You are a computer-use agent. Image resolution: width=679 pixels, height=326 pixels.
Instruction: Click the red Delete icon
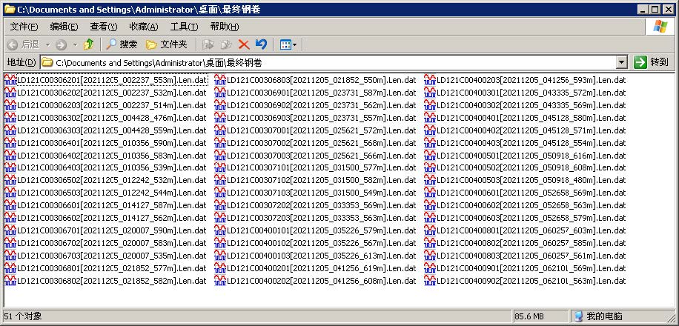244,44
